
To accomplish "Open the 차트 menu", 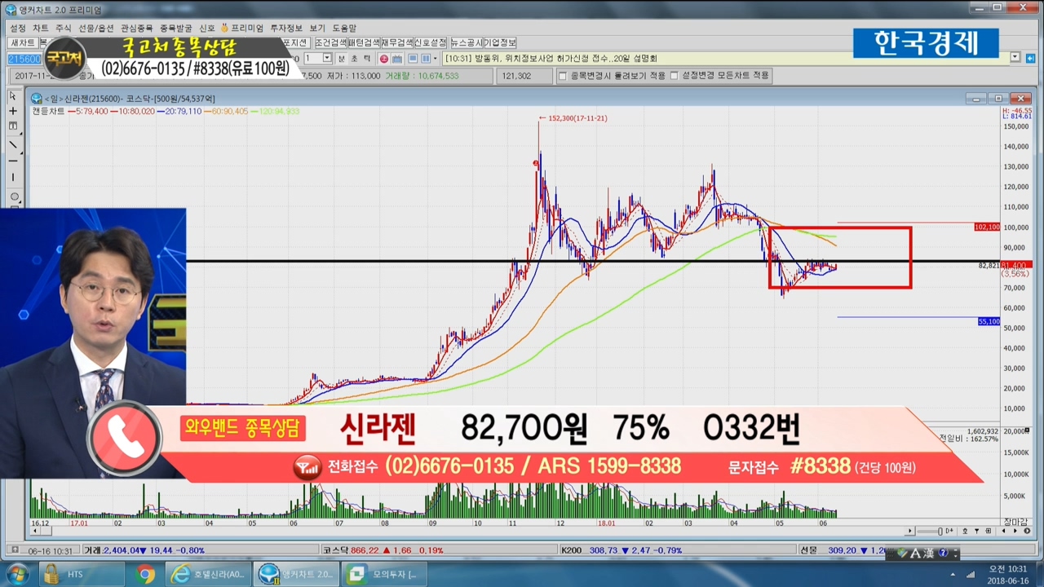I will (x=41, y=28).
